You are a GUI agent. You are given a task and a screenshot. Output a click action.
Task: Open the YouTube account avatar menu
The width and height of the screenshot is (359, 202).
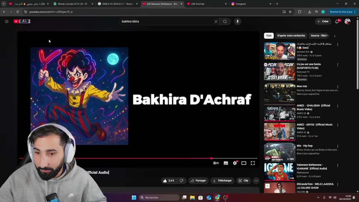(x=348, y=21)
